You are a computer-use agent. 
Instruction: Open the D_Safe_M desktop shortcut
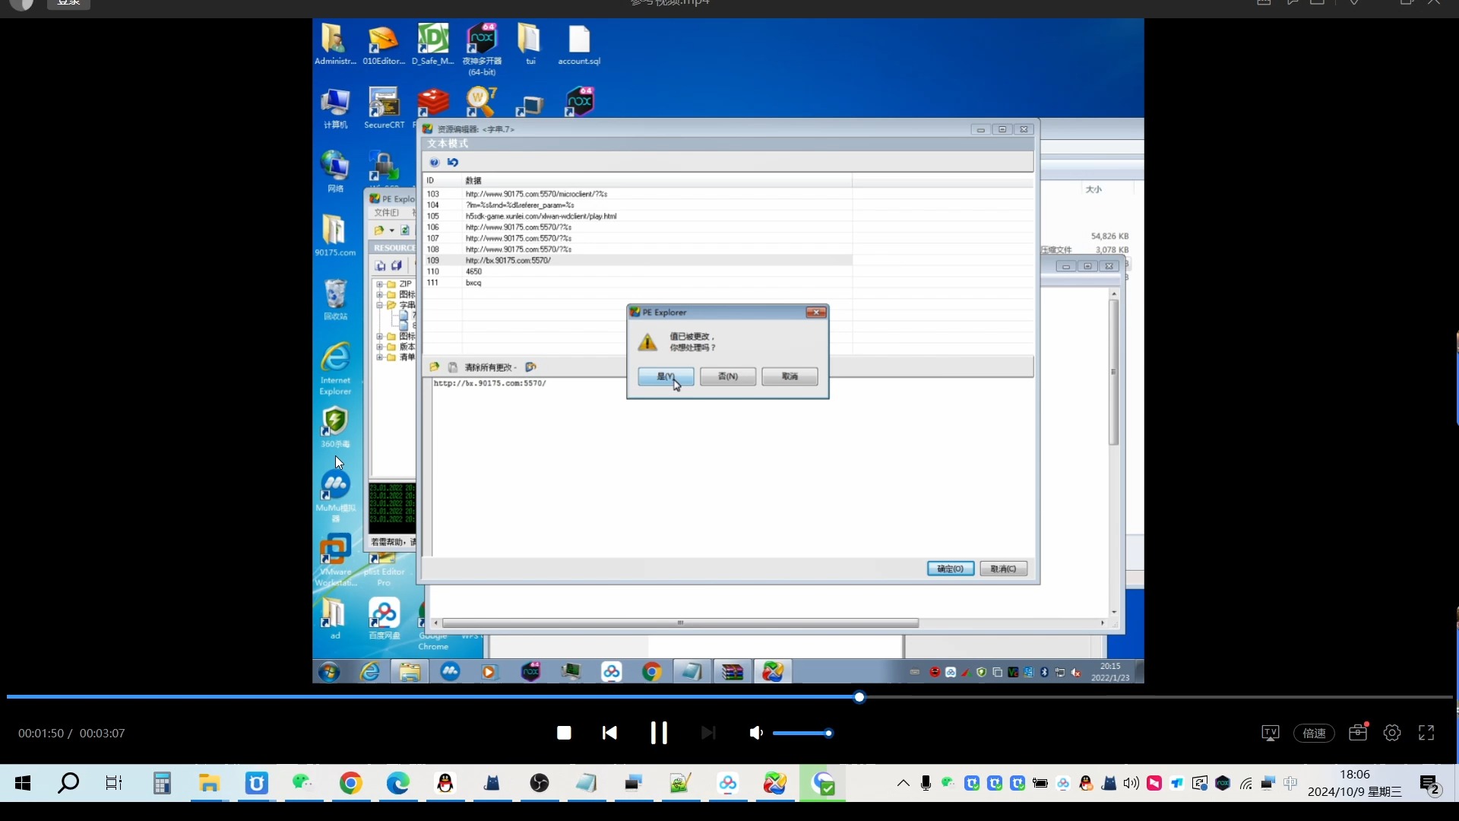coord(433,44)
